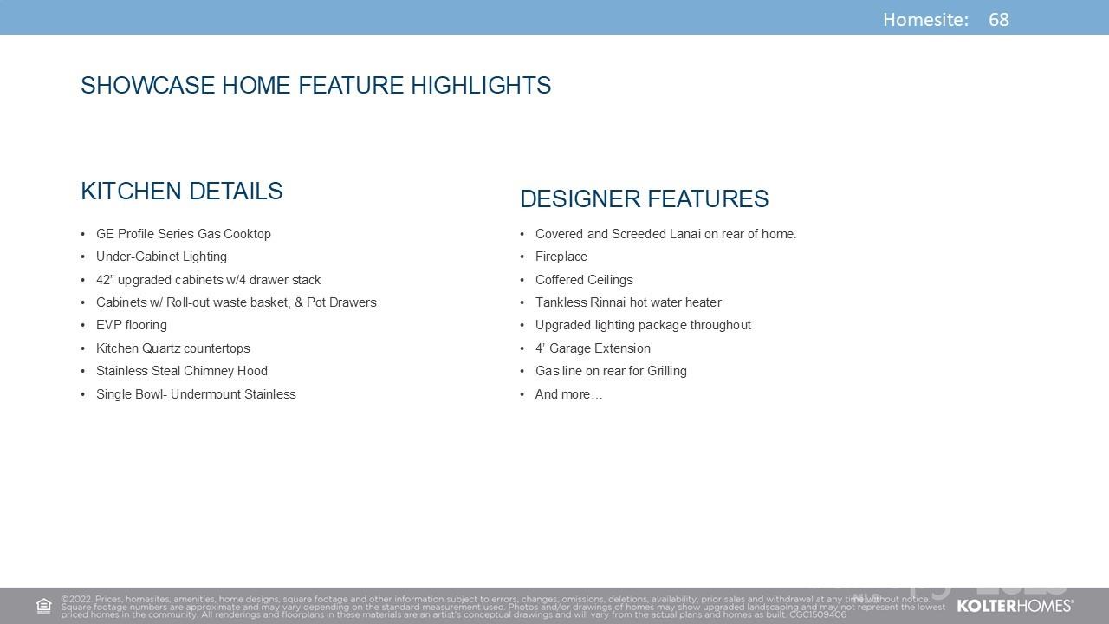Screen dimensions: 1109x624
Task: Select the 42" upgraded cabinets bullet text
Action: click(208, 280)
